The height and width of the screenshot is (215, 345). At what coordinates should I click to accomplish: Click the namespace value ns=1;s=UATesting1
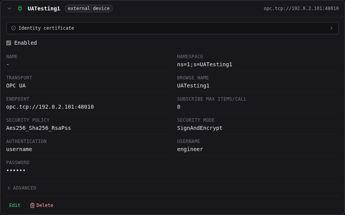point(204,65)
